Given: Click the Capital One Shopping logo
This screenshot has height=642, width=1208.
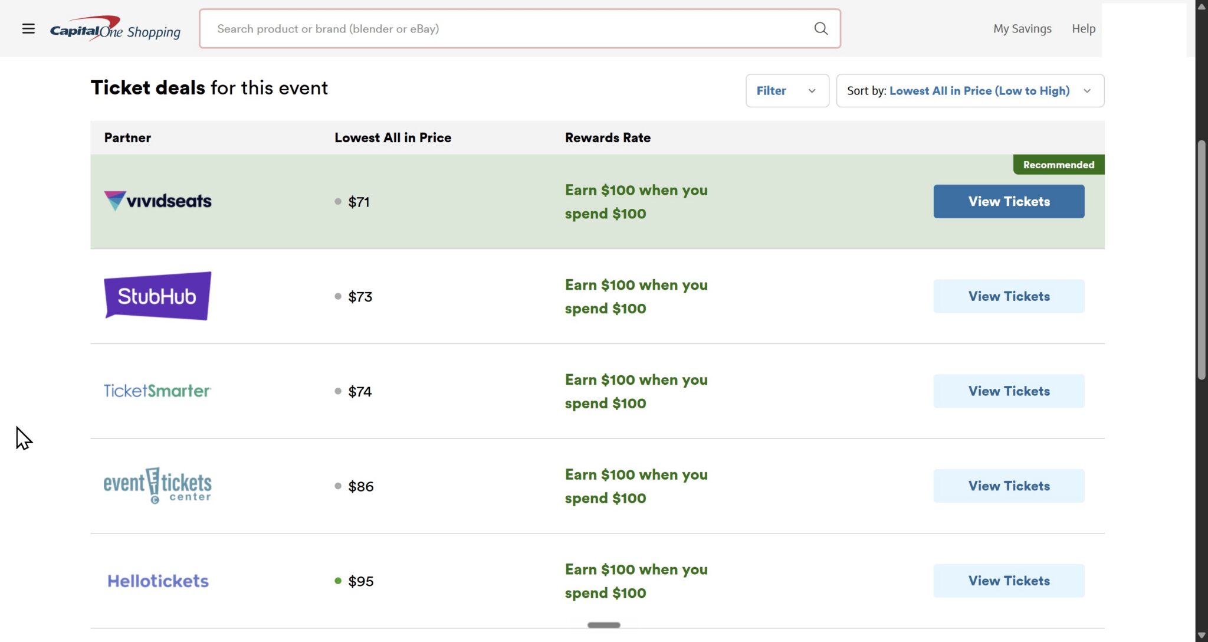Looking at the screenshot, I should click(x=115, y=28).
